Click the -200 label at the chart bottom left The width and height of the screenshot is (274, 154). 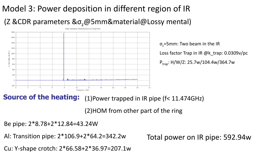[x=13, y=86]
